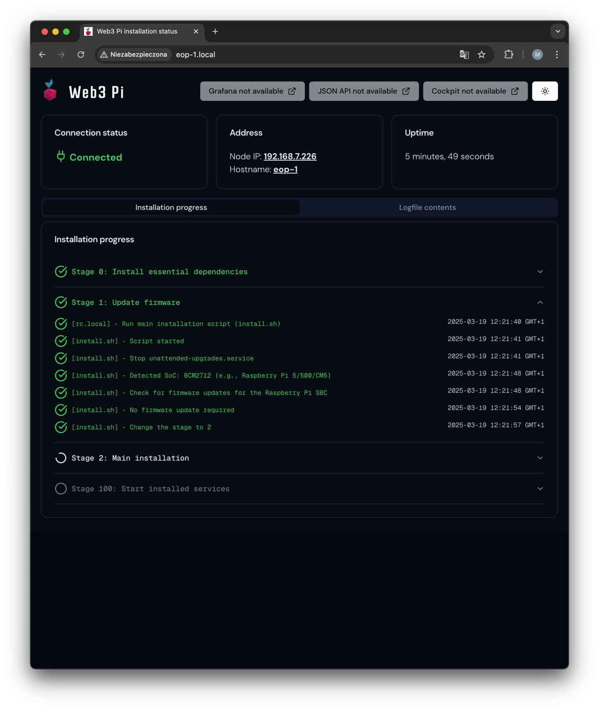
Task: Click the Web3 Pi raspberry logo
Action: (x=50, y=91)
